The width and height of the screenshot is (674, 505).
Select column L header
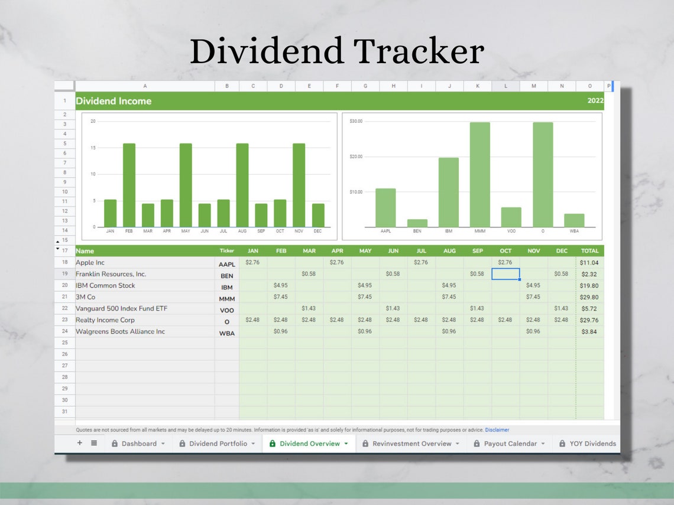505,86
